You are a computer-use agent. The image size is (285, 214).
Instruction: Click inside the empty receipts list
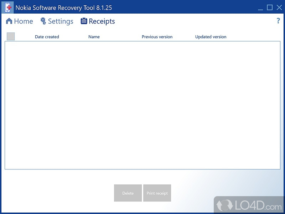(x=142, y=105)
